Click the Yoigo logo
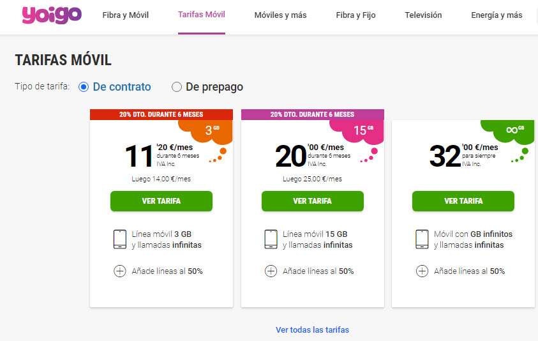This screenshot has width=538, height=341. [x=52, y=15]
